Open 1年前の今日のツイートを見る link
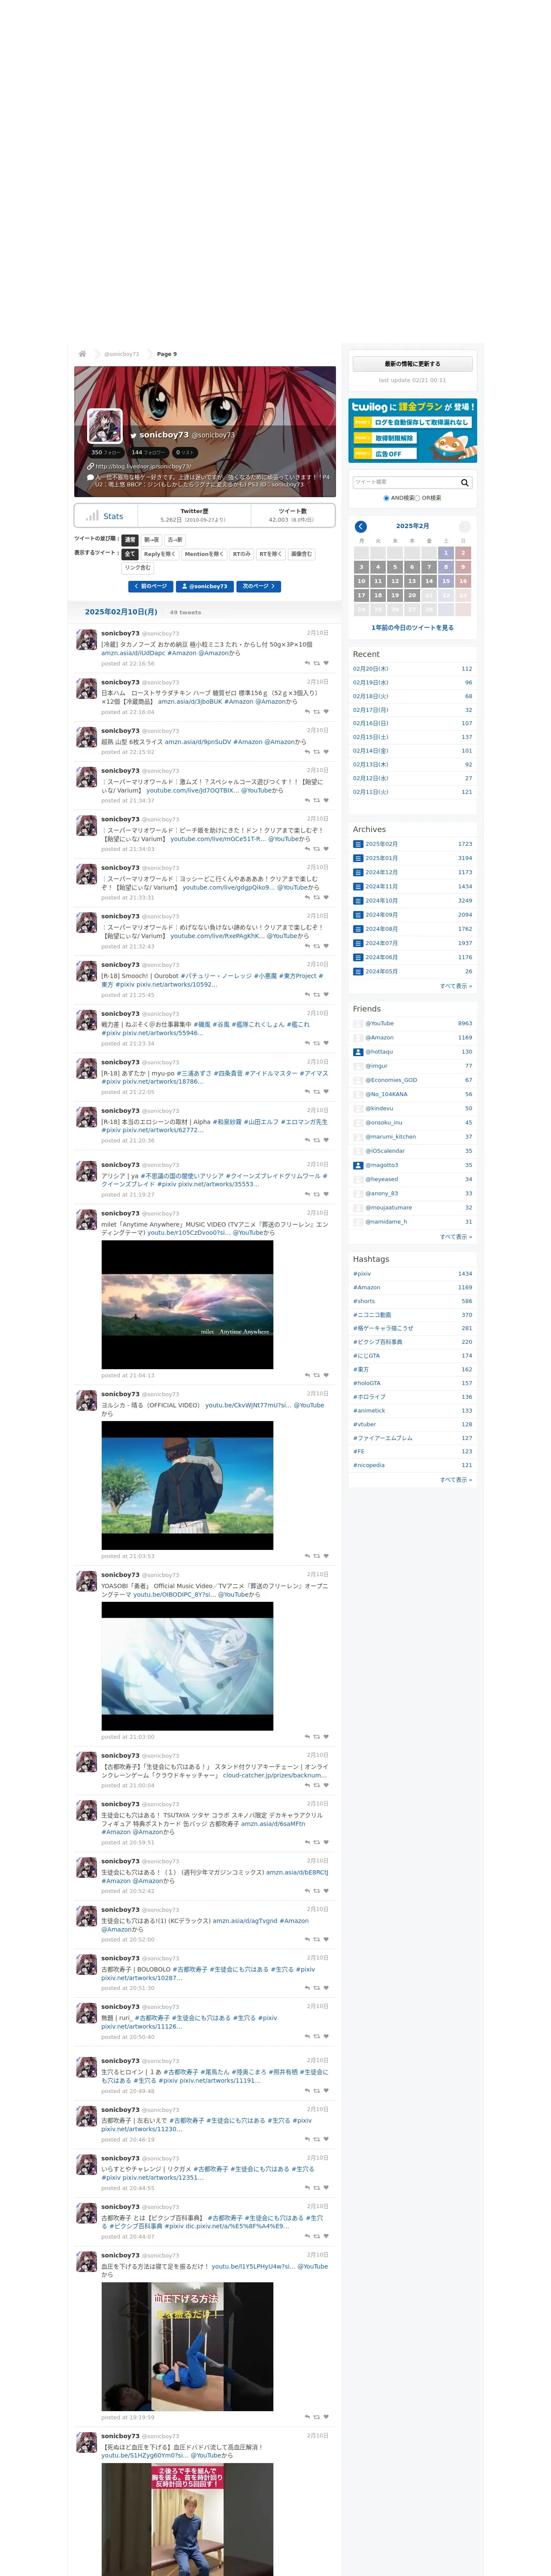Screen dimensions: 551x2576 (412, 628)
